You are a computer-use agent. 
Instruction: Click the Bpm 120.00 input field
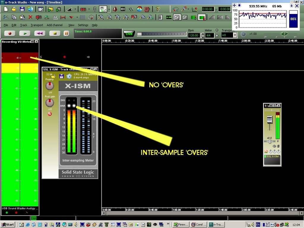pyautogui.click(x=194, y=35)
